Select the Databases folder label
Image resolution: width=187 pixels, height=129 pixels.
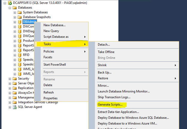25,7
